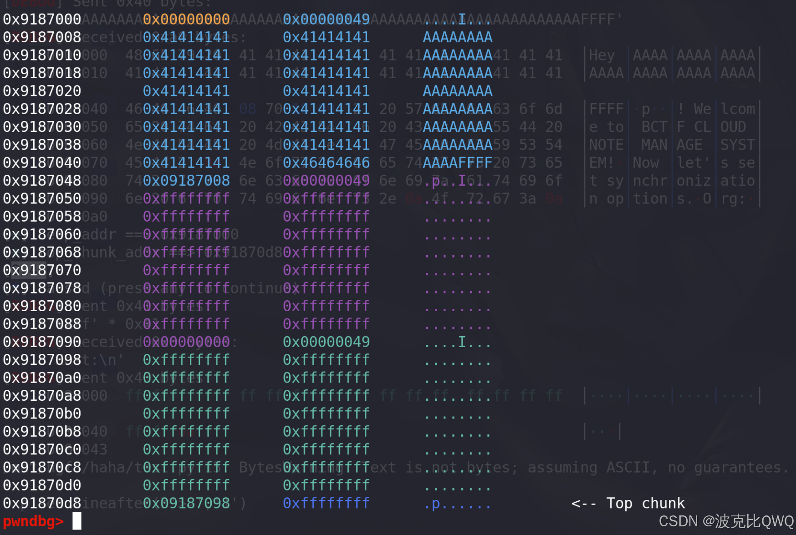Select address 0x9187070
This screenshot has width=796, height=535.
pos(42,270)
